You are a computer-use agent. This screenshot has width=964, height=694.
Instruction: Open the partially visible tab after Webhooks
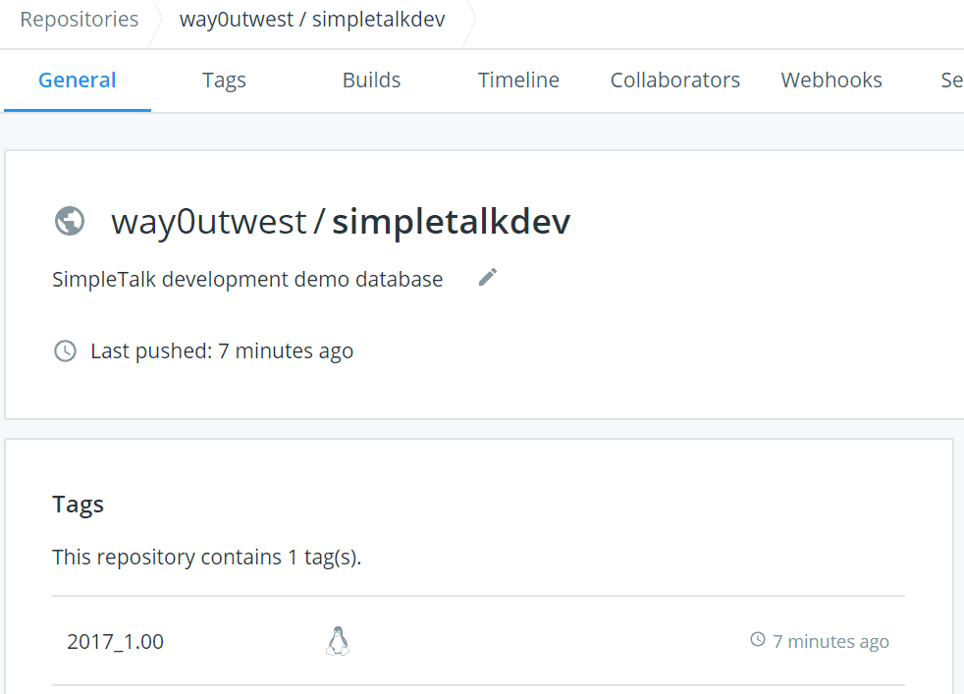click(950, 80)
